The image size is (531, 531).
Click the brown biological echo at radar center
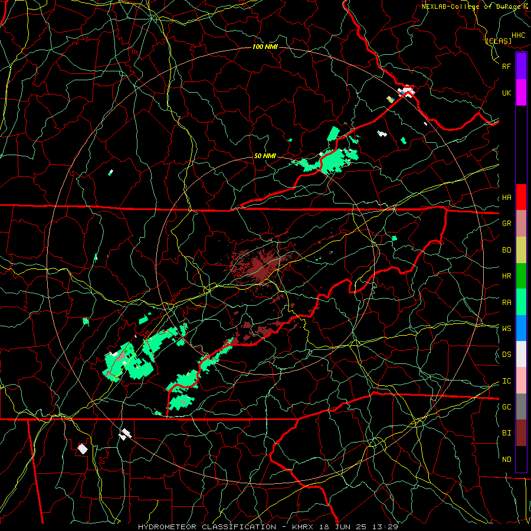[261, 266]
